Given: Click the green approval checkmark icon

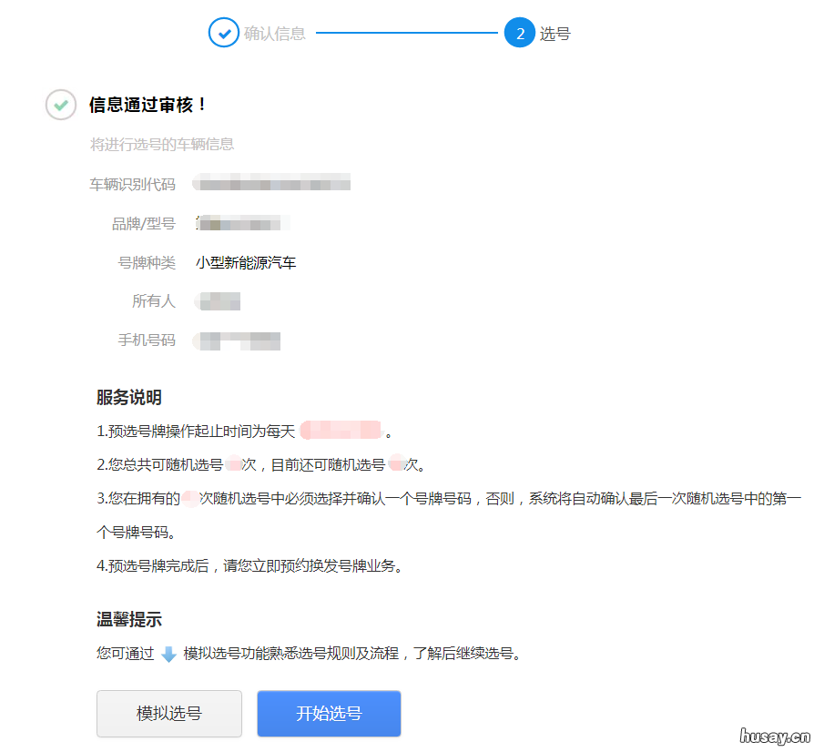Looking at the screenshot, I should pos(60,106).
